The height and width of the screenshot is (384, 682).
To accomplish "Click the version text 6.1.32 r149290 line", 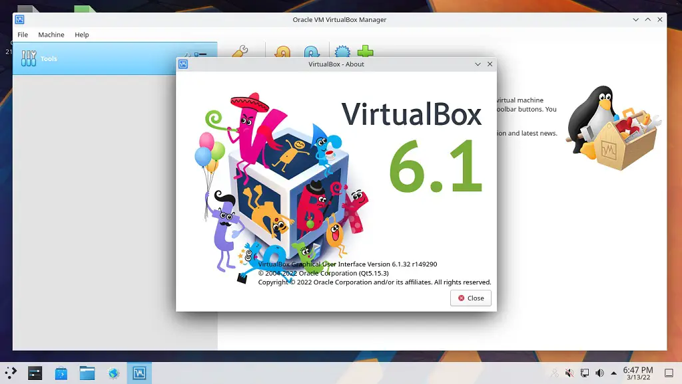I will click(348, 264).
